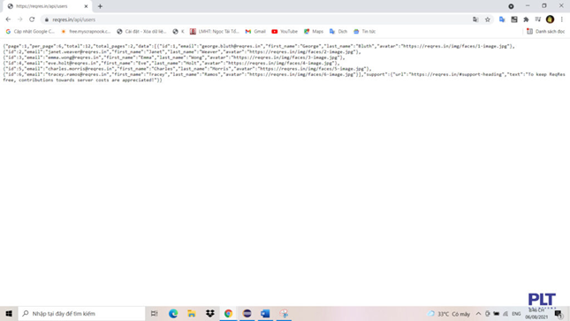570x321 pixels.
Task: Open the profile avatar menu
Action: pos(550,19)
